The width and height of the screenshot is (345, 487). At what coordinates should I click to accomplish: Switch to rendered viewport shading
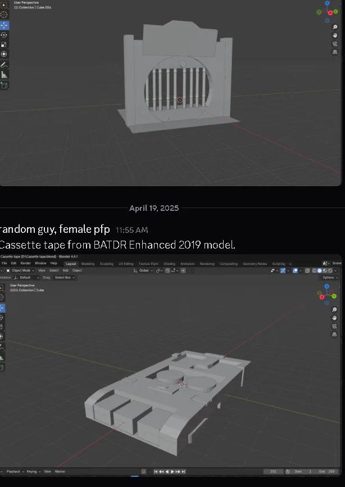coord(330,270)
